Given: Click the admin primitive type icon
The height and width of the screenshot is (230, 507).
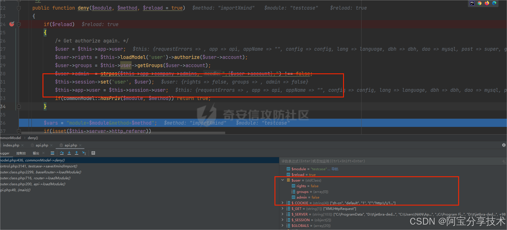Looking at the screenshot, I should [293, 197].
